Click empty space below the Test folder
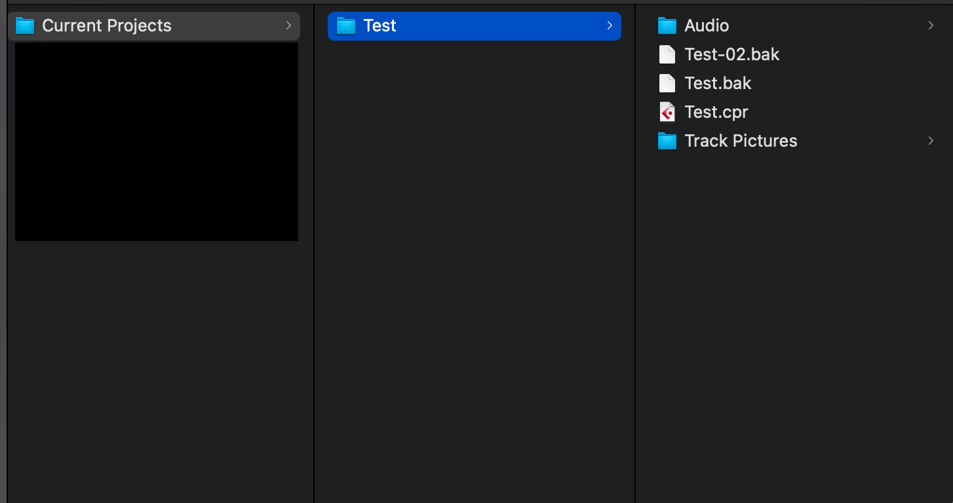953x503 pixels. click(475, 262)
